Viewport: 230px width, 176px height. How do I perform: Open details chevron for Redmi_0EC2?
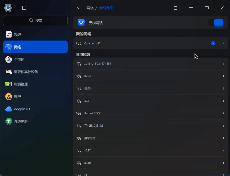223,113
